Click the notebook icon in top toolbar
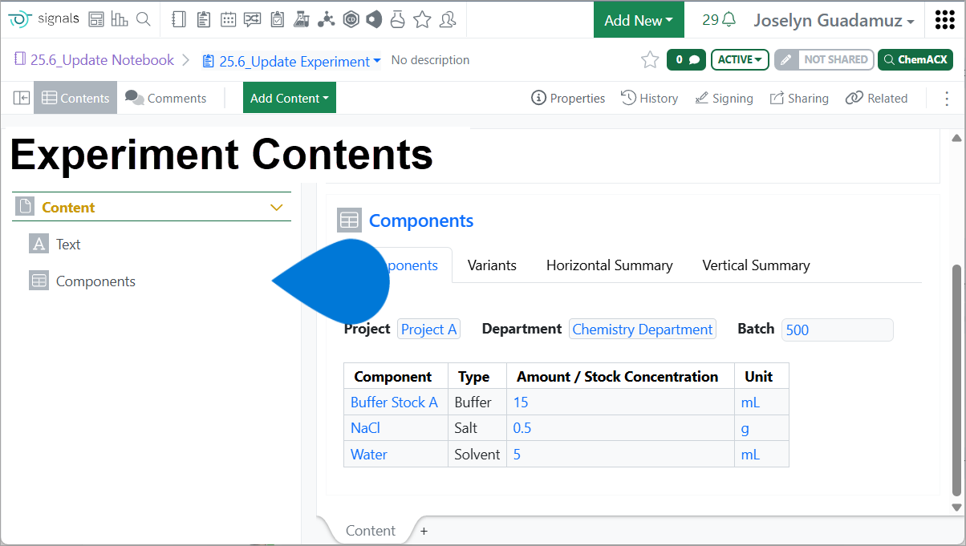This screenshot has width=966, height=546. [x=179, y=19]
